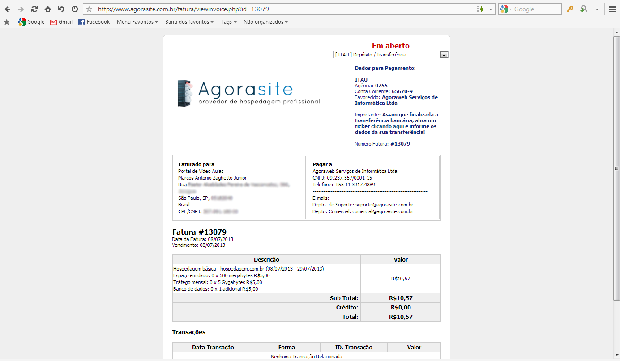Focus the Google search box
Screen dimensions: 620x361
[536, 9]
